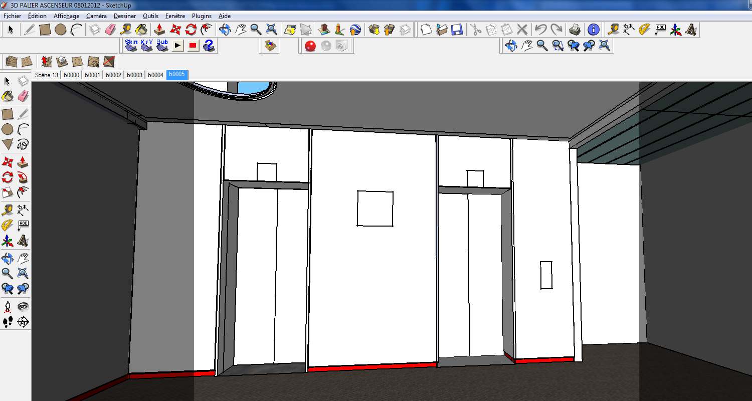Screen dimensions: 752x401
Task: Open the Dessiner menu
Action: [x=125, y=16]
